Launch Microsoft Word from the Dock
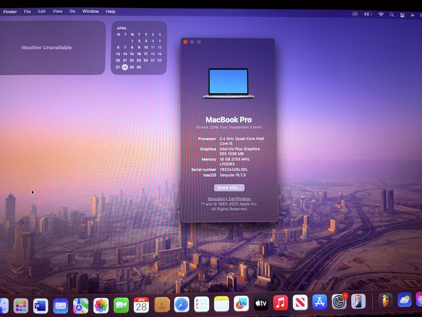 [41, 306]
